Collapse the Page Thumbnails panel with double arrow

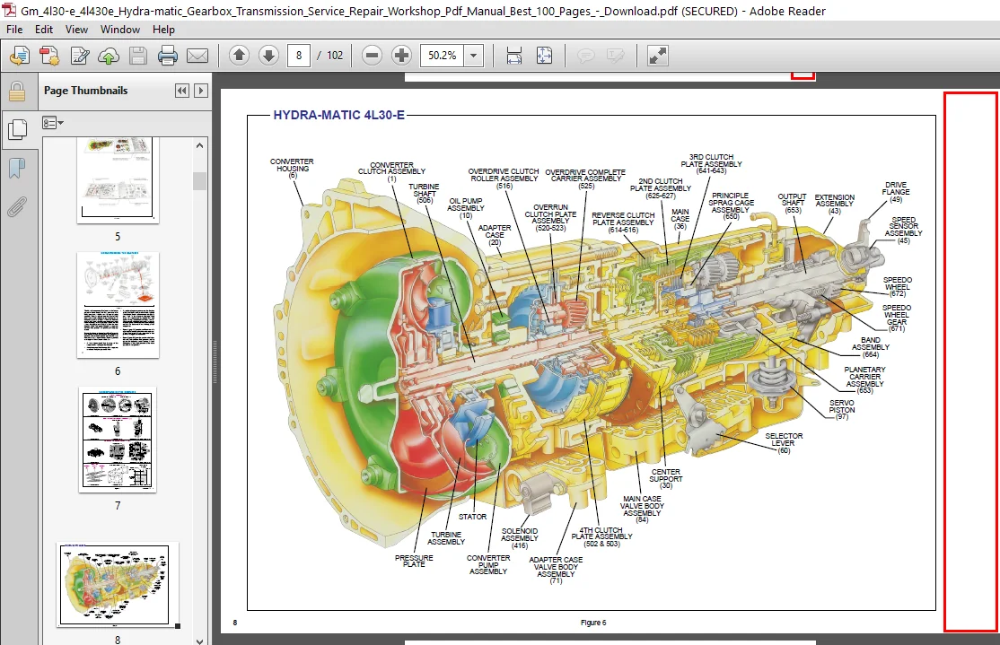(x=181, y=91)
